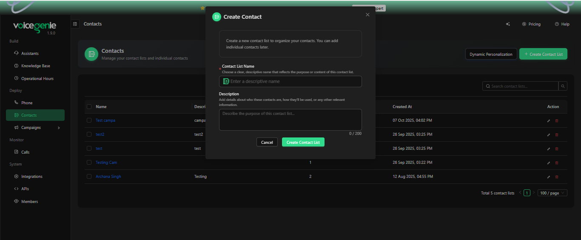Select the Archana Singh row checkbox
Viewport: 581px width, 240px height.
click(x=89, y=177)
